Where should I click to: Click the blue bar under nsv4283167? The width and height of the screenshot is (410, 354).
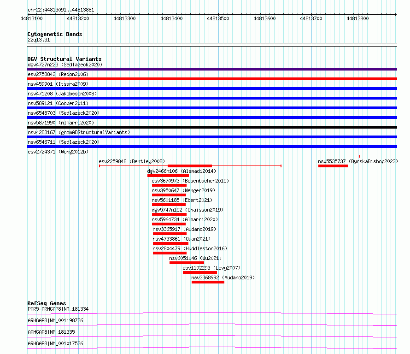212,137
